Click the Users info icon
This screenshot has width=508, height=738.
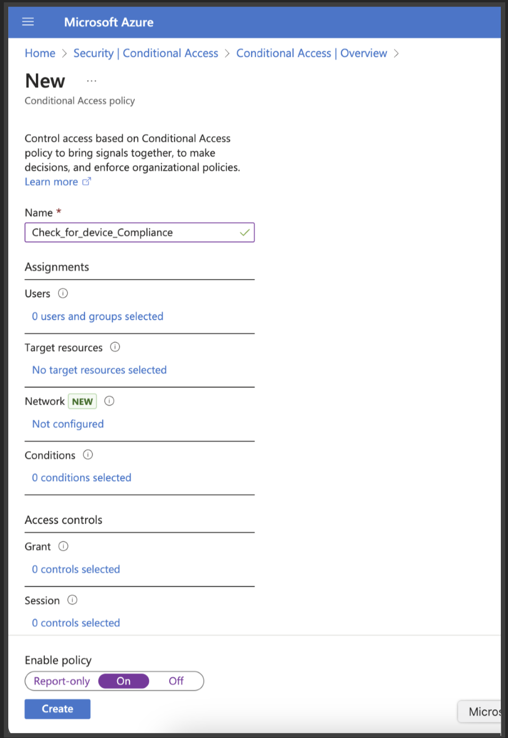pyautogui.click(x=63, y=293)
